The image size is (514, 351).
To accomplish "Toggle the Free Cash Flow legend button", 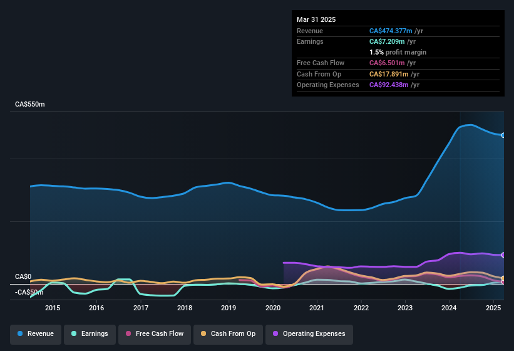I will coord(155,335).
